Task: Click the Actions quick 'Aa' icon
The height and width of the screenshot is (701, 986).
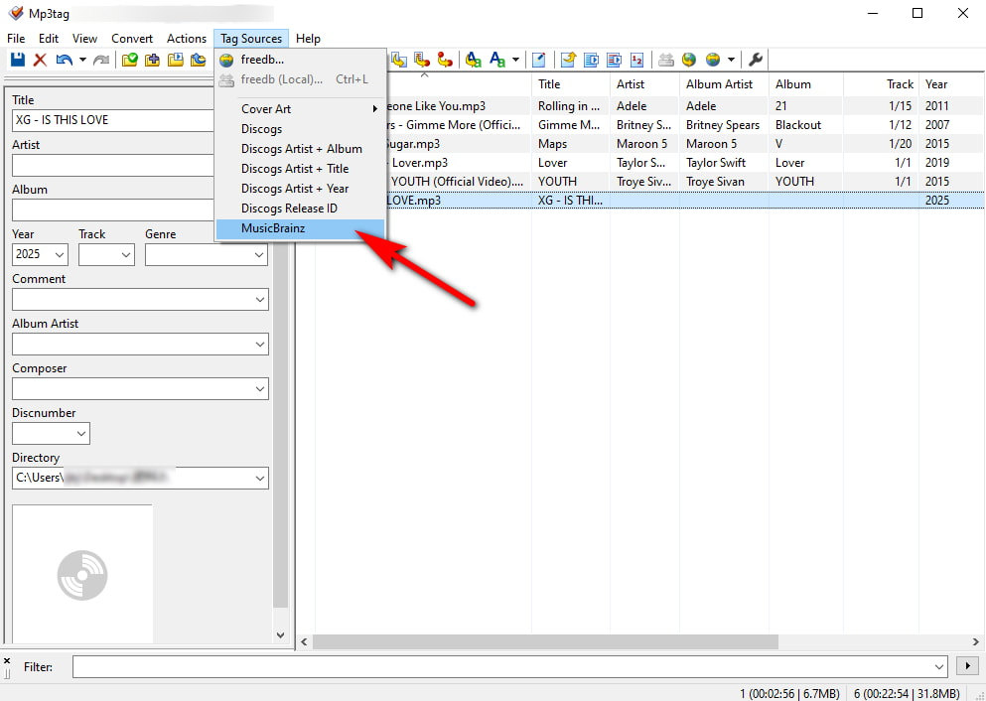Action: pyautogui.click(x=474, y=61)
